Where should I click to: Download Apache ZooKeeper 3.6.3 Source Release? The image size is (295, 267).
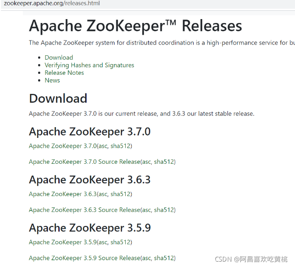coord(84,210)
